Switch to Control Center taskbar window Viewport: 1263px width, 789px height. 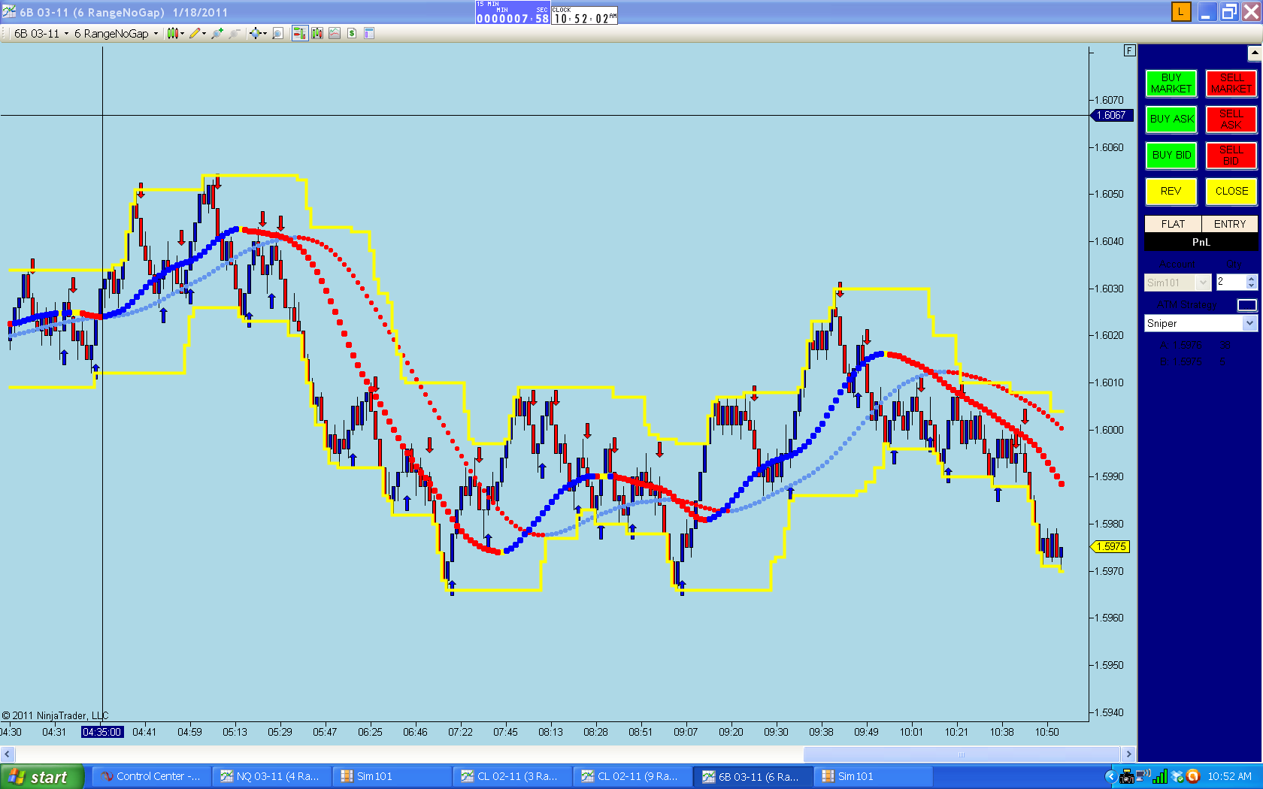[150, 776]
